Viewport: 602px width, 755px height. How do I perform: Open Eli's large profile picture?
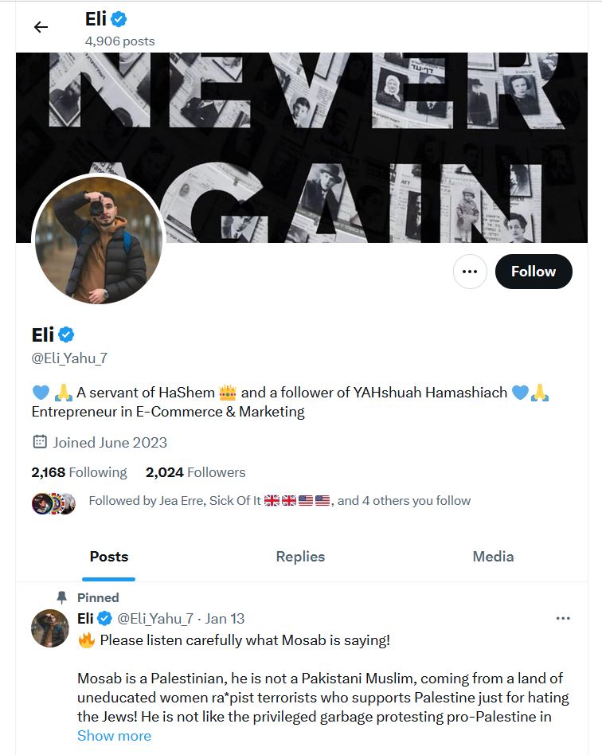click(98, 240)
